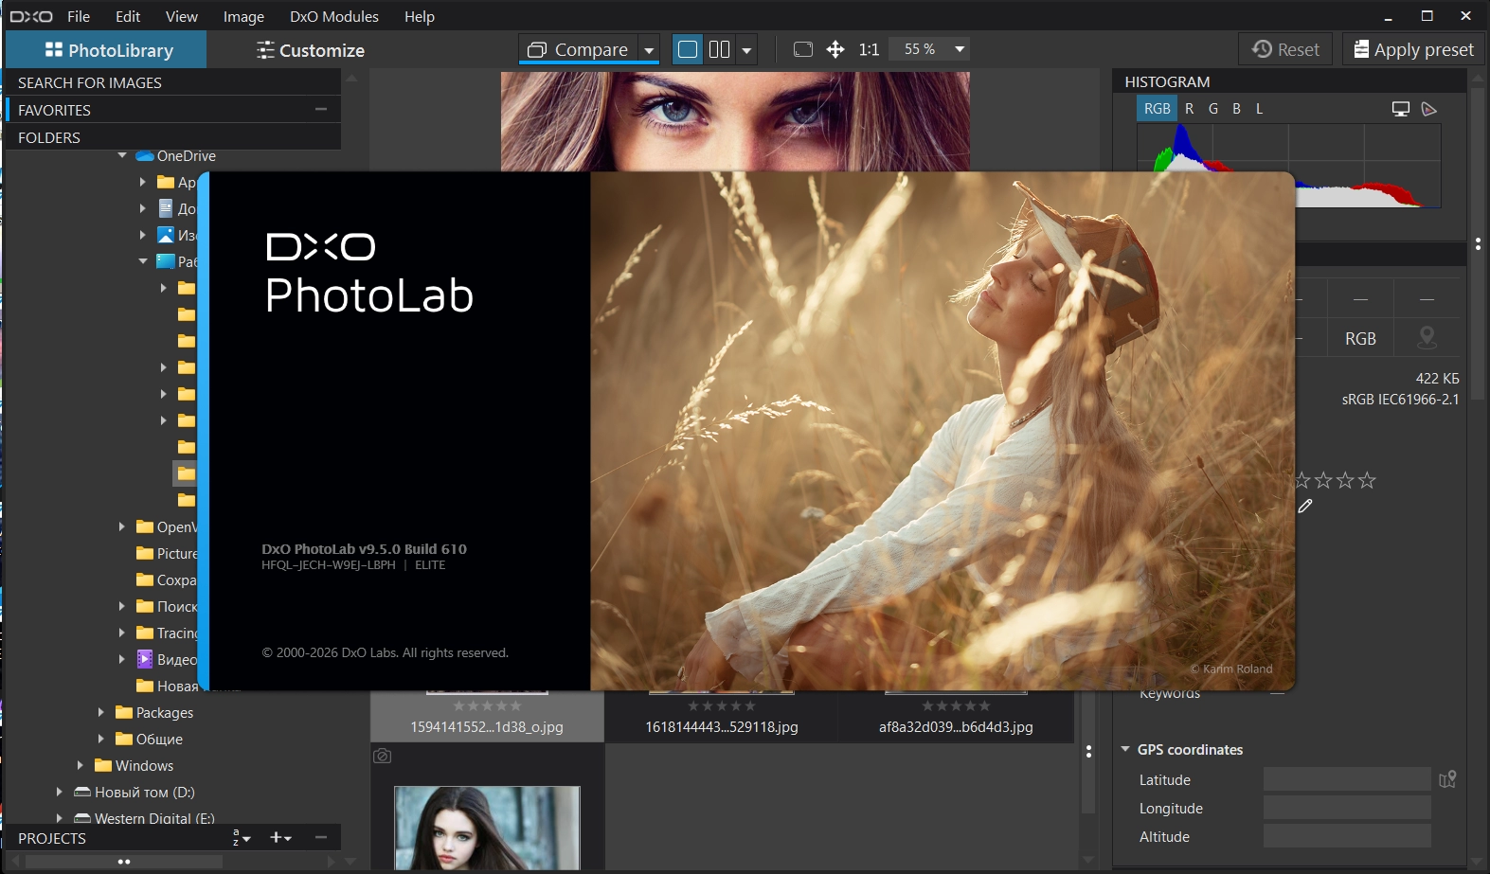Image resolution: width=1490 pixels, height=874 pixels.
Task: Show only the B histogram channel
Action: (x=1236, y=109)
